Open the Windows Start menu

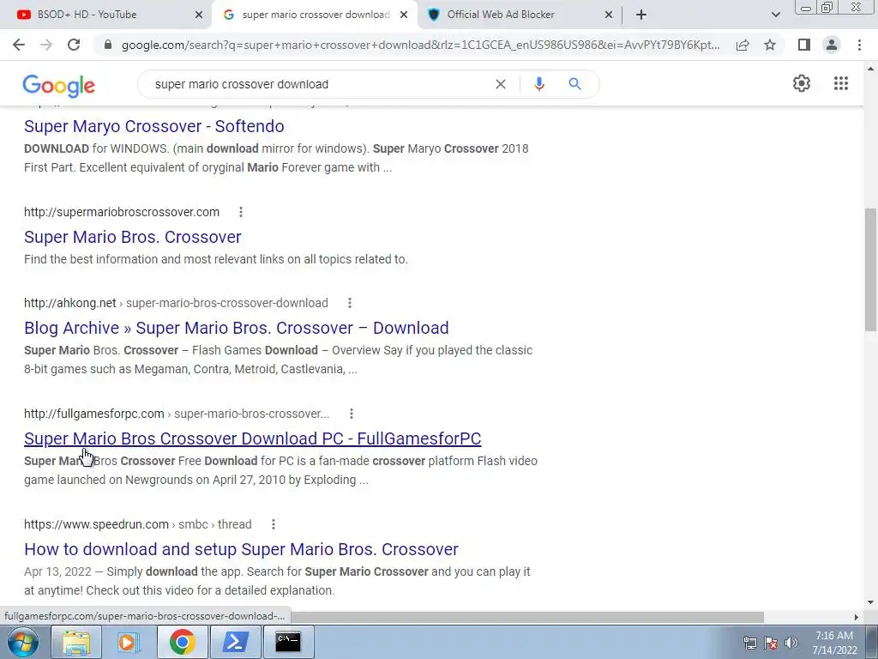coord(22,642)
